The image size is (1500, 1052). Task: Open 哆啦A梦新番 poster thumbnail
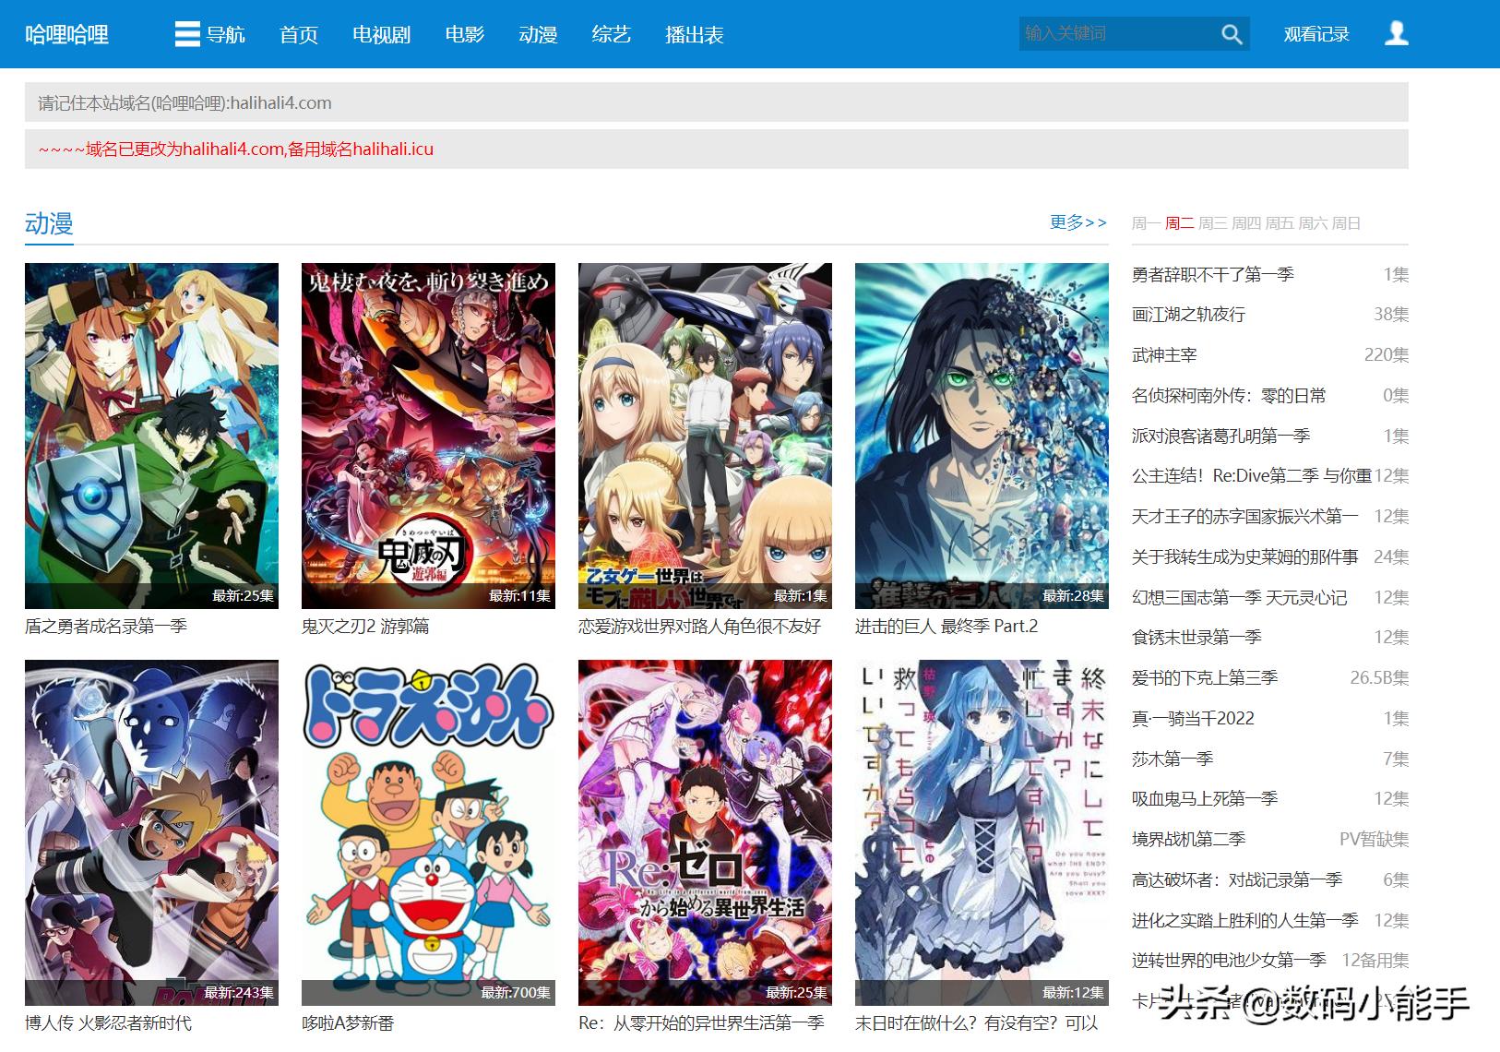click(428, 832)
